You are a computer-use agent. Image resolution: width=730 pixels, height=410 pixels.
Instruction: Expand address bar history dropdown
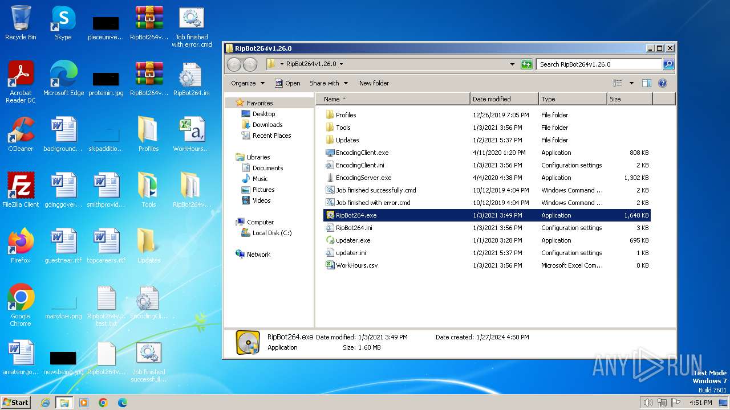512,64
